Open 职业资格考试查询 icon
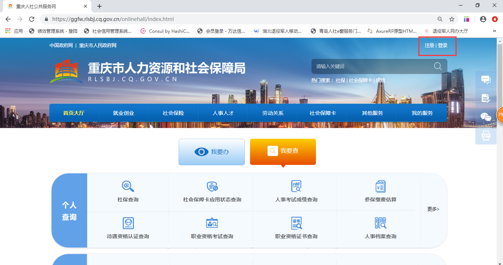The image size is (503, 265). pos(212,223)
